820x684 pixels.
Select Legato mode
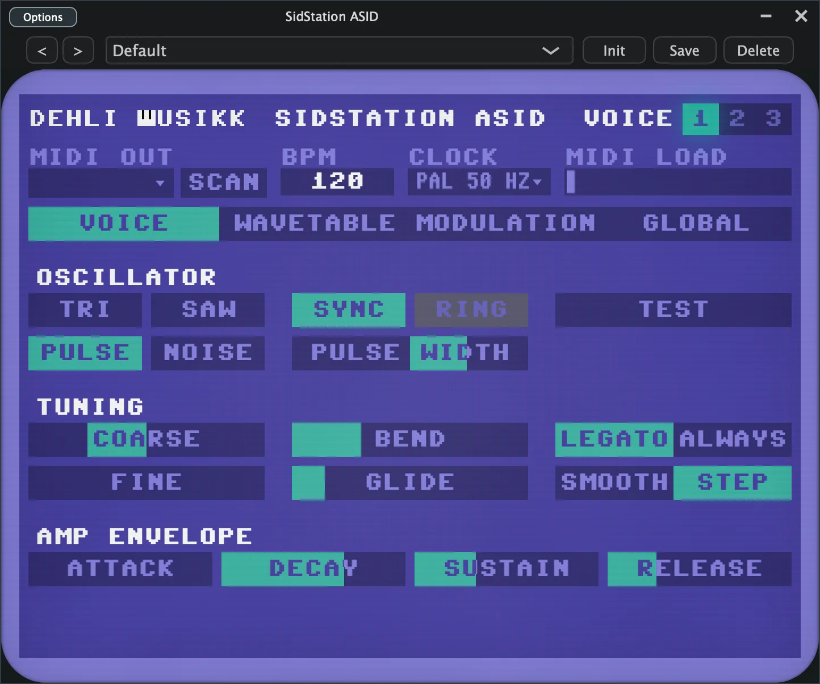coord(614,439)
